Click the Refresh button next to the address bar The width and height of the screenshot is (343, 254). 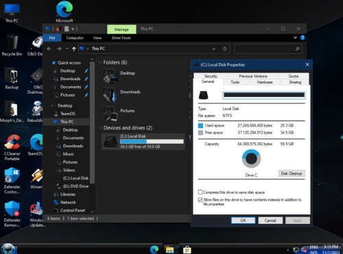pyautogui.click(x=225, y=49)
